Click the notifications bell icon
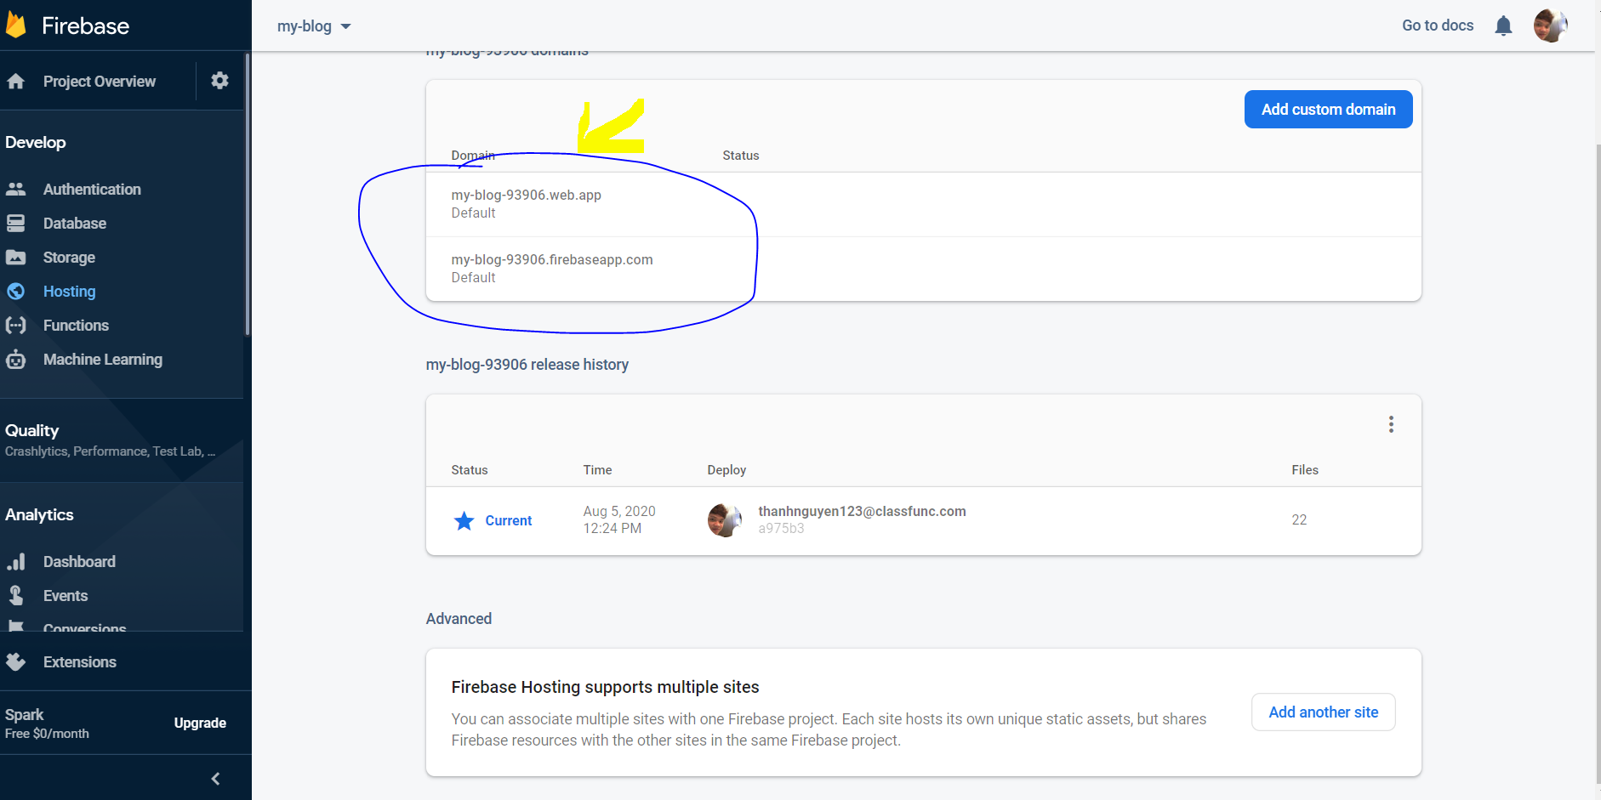 [x=1503, y=26]
